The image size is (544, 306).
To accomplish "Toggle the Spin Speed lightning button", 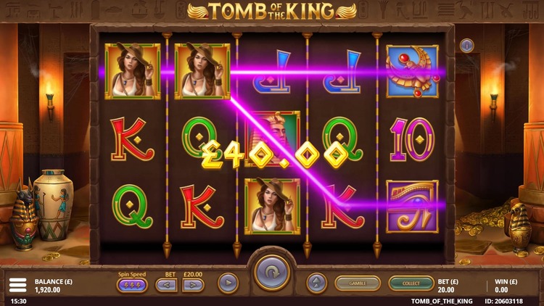I will 132,285.
